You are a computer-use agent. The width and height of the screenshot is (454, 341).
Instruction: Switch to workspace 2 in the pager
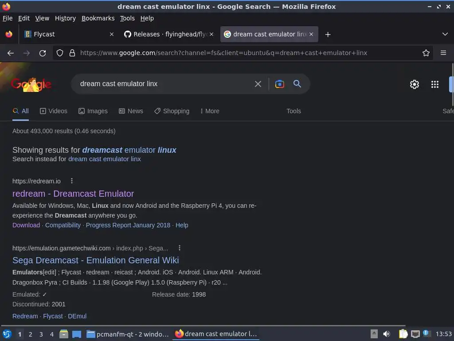(x=31, y=334)
